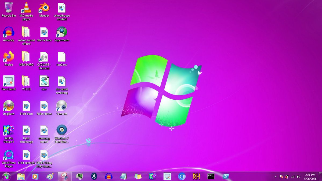Select the 8-bit chezborgir audio file
This screenshot has height=181, width=322.
pos(26,134)
